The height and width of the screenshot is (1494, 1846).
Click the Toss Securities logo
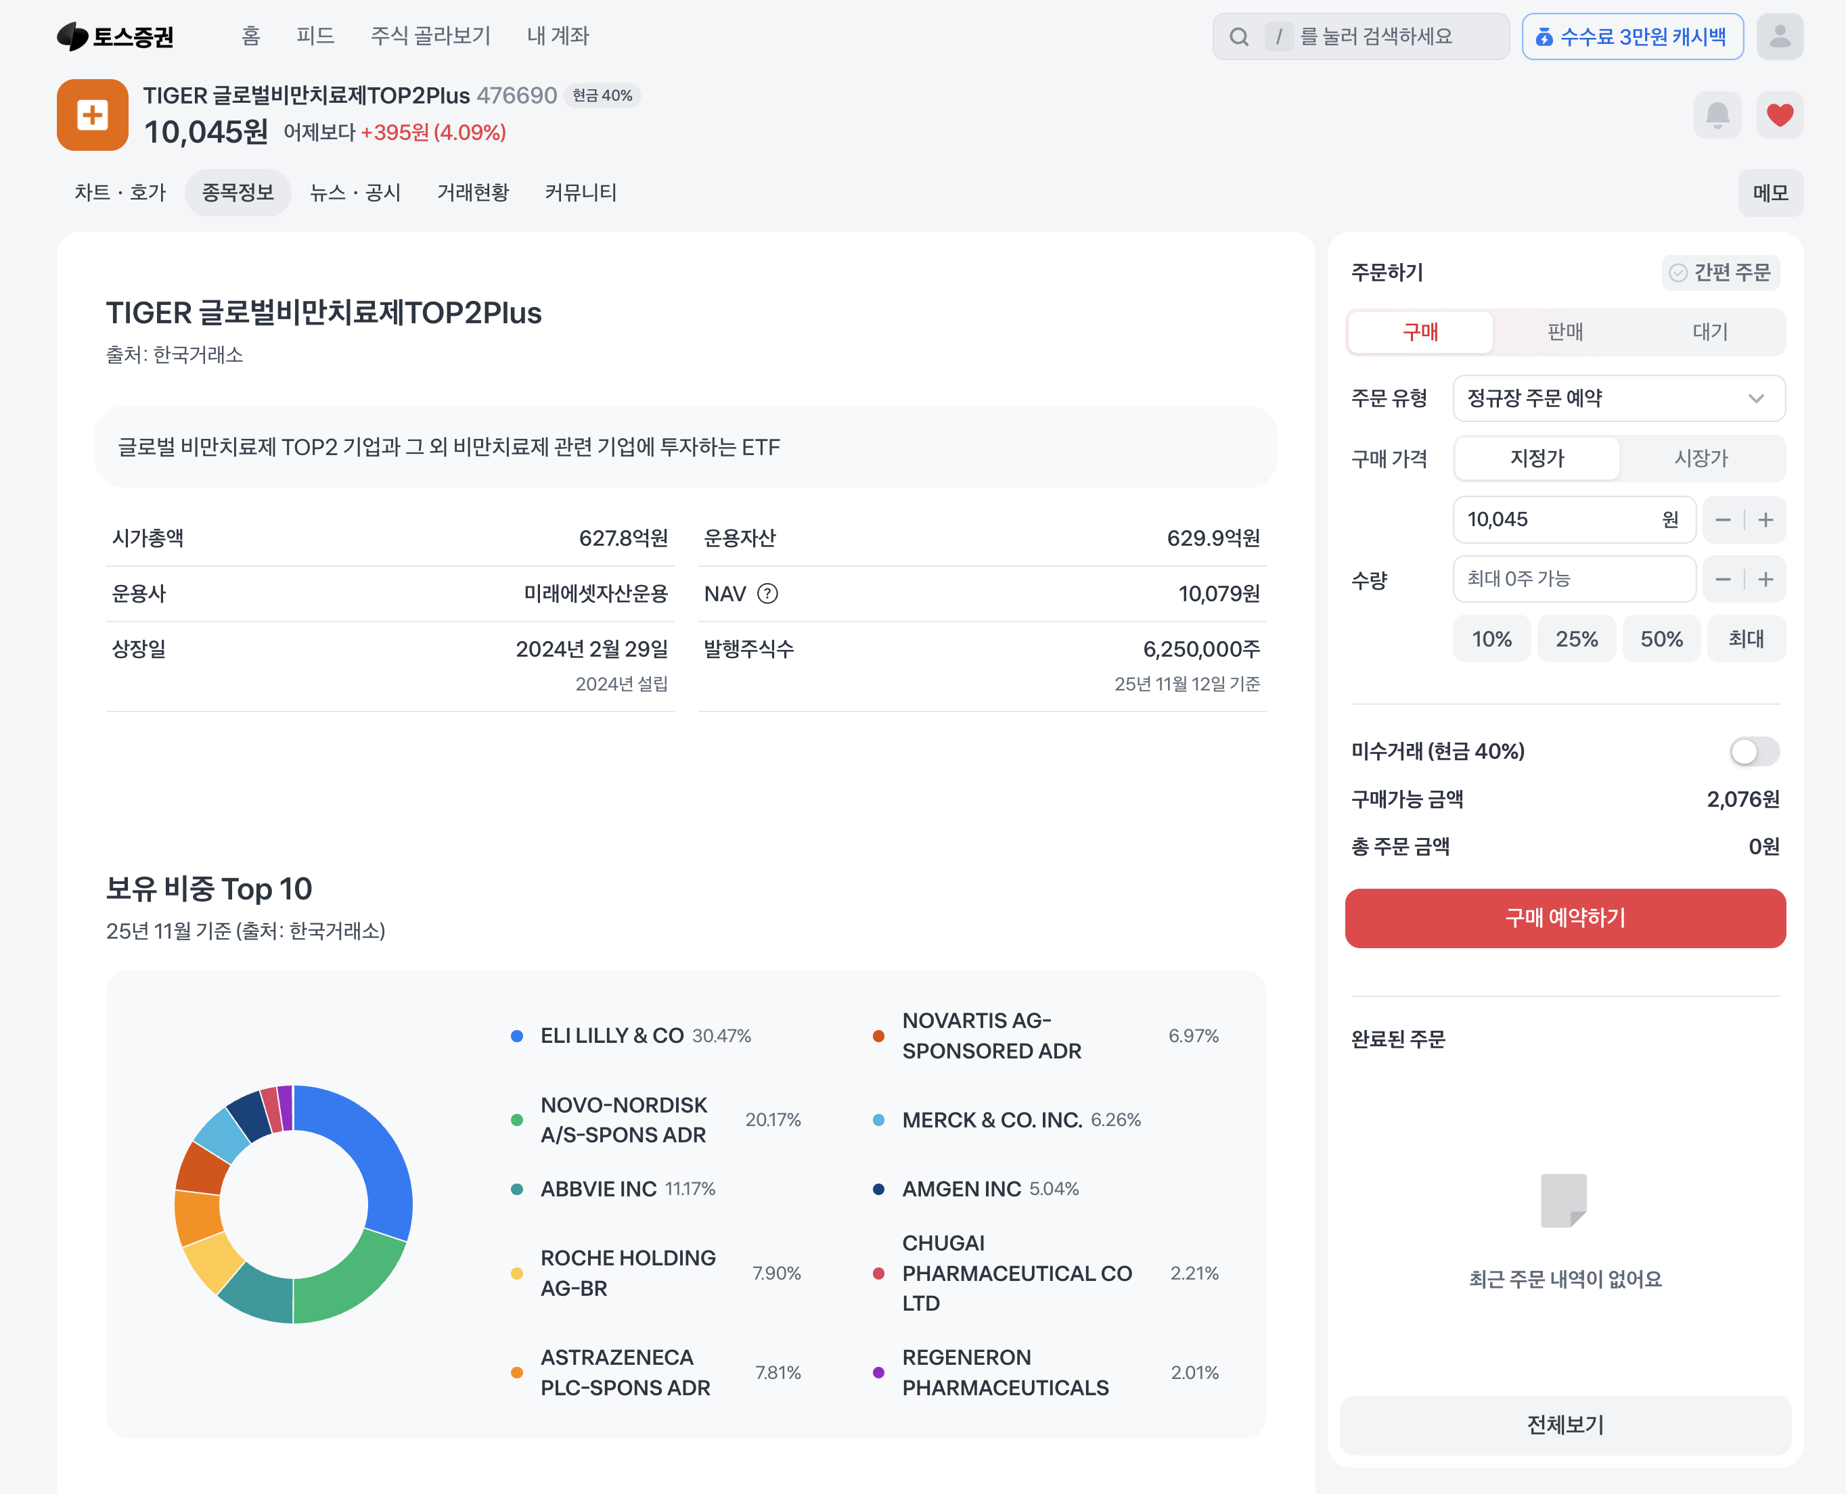(x=115, y=36)
